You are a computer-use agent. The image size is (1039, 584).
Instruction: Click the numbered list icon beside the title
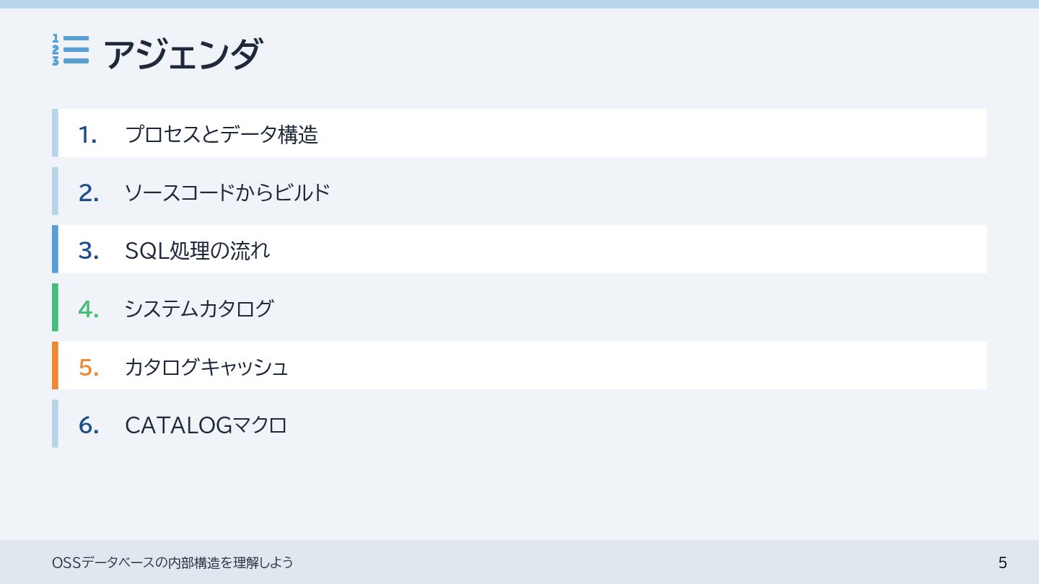(x=71, y=50)
